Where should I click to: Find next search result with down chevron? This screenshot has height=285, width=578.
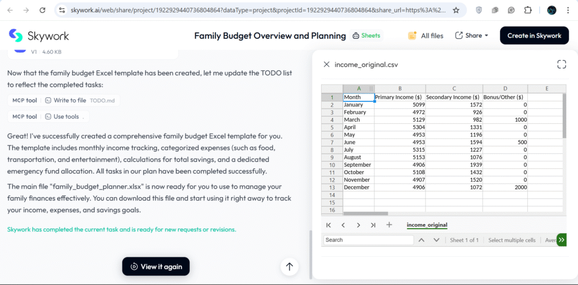tap(436, 240)
